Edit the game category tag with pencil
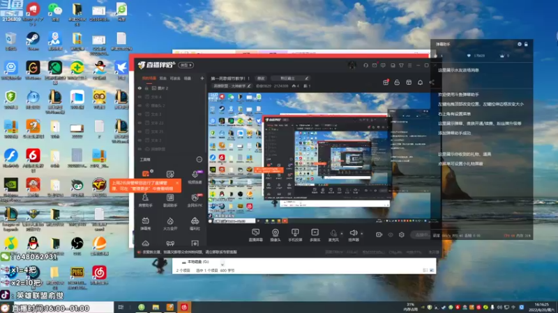The width and height of the screenshot is (558, 313). (x=249, y=86)
